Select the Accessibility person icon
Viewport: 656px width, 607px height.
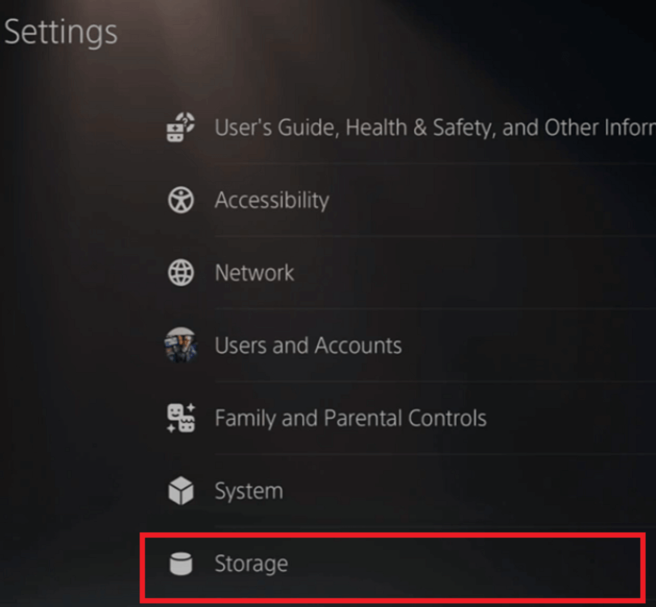[x=181, y=200]
